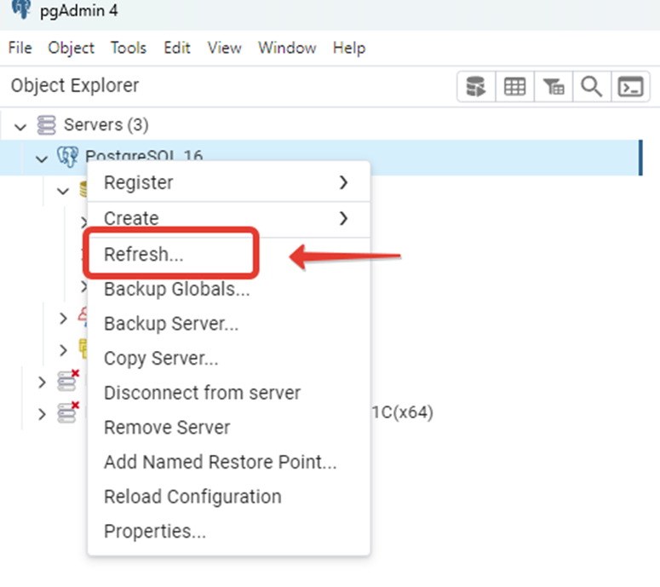660x587 pixels.
Task: Select Backup Server... menu entry
Action: click(228, 324)
